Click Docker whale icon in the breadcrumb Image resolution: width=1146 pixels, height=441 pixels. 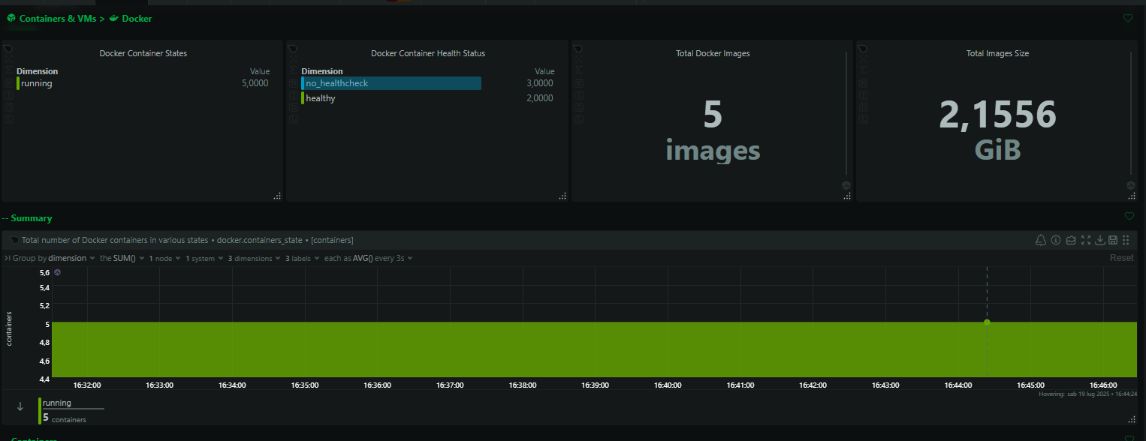click(114, 18)
